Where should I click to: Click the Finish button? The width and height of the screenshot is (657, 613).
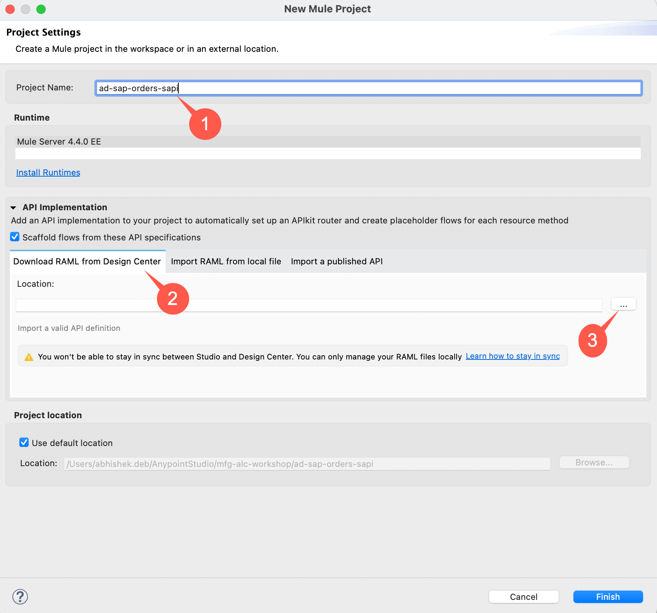pos(608,597)
